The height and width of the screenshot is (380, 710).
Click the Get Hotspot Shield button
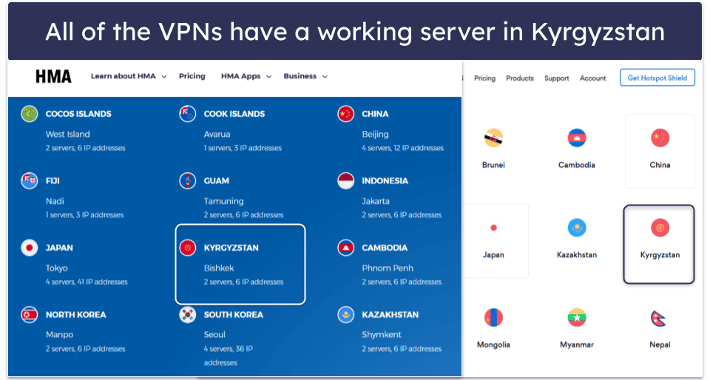(x=657, y=78)
